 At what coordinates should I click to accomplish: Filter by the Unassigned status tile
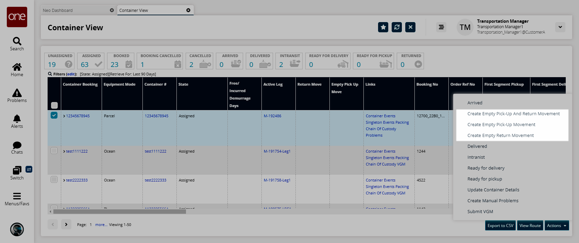pos(60,61)
